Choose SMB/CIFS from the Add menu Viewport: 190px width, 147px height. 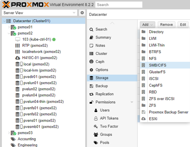point(165,65)
